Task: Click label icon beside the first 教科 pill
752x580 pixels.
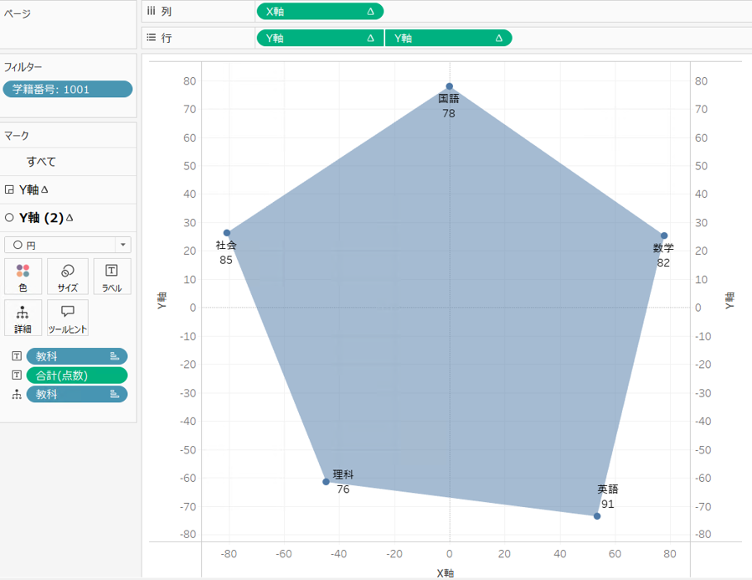Action: coord(16,356)
